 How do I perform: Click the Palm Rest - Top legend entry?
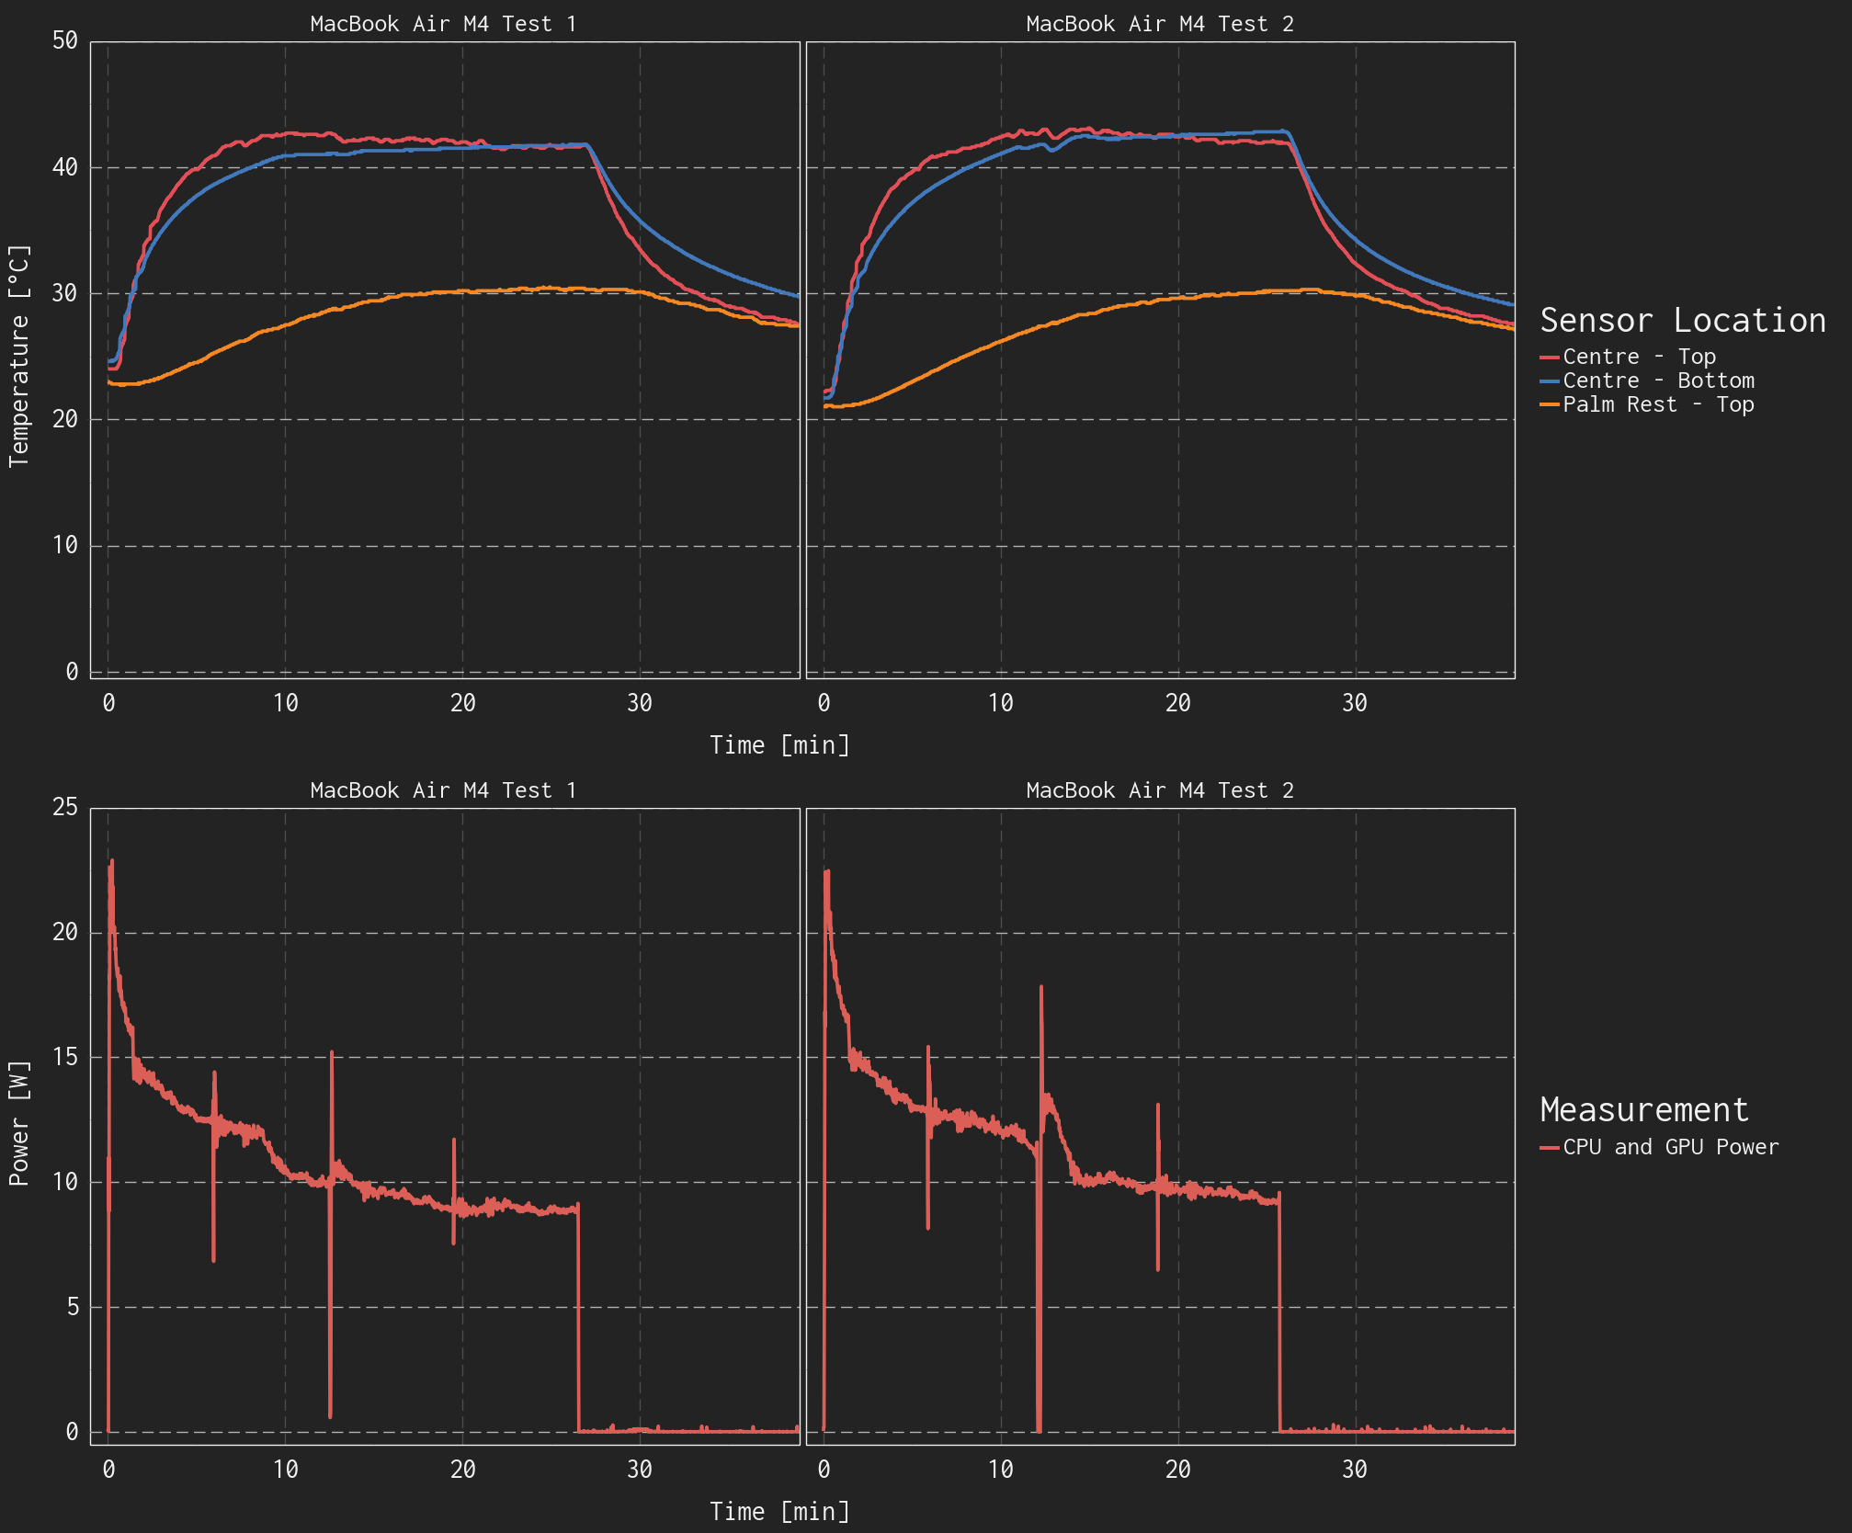coord(1658,404)
